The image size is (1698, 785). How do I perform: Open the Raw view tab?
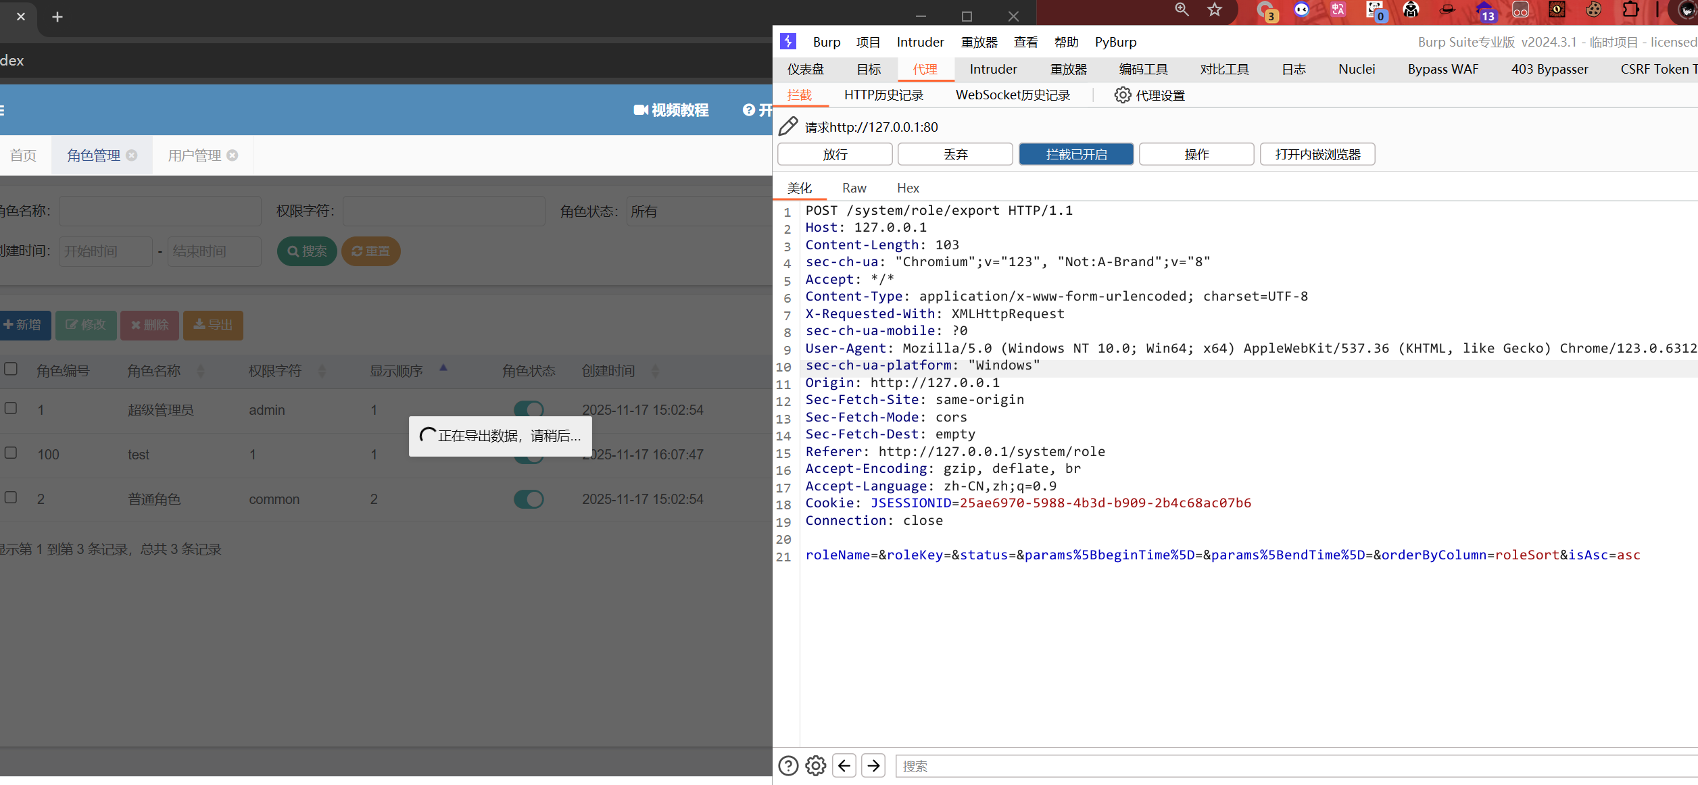854,188
